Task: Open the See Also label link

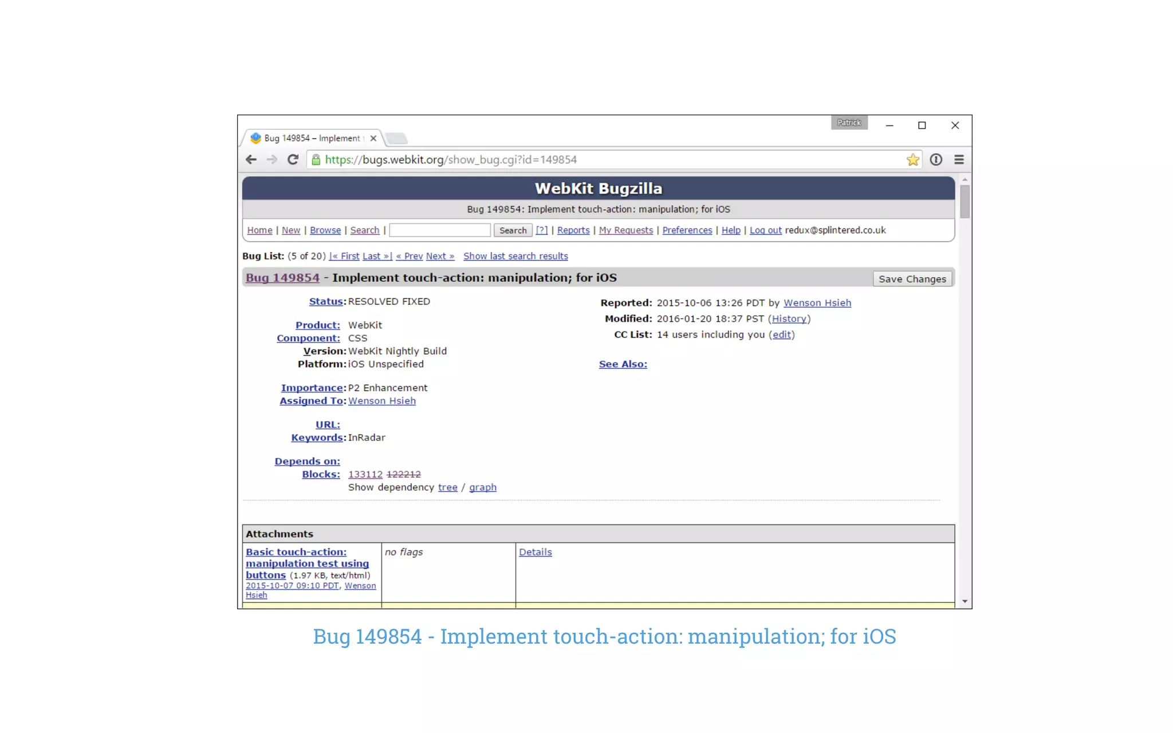Action: pyautogui.click(x=623, y=364)
